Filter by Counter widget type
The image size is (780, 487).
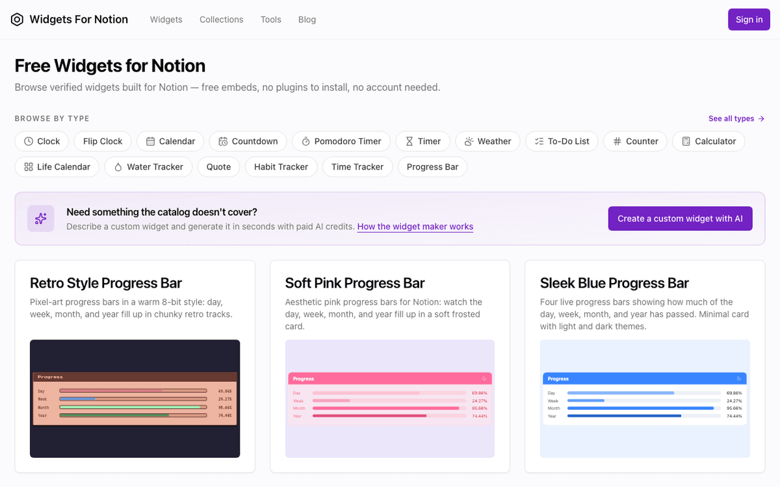636,142
